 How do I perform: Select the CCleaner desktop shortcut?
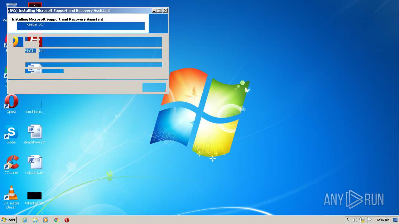[11, 165]
